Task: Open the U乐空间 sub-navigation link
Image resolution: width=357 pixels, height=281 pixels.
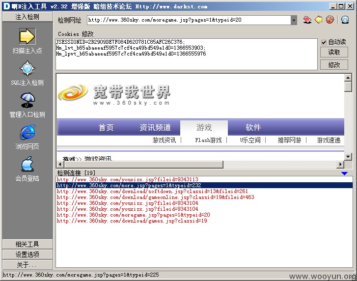Action: pos(250,140)
